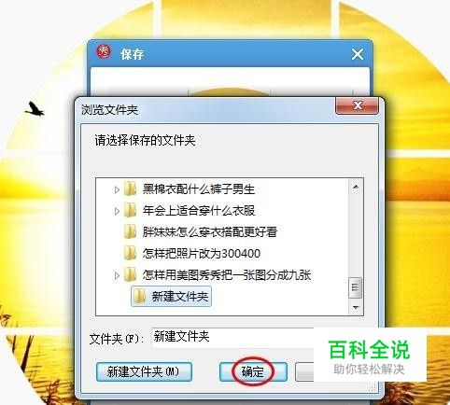
Task: Expand the 年会上适合穿什么衣服 folder
Action: click(117, 211)
